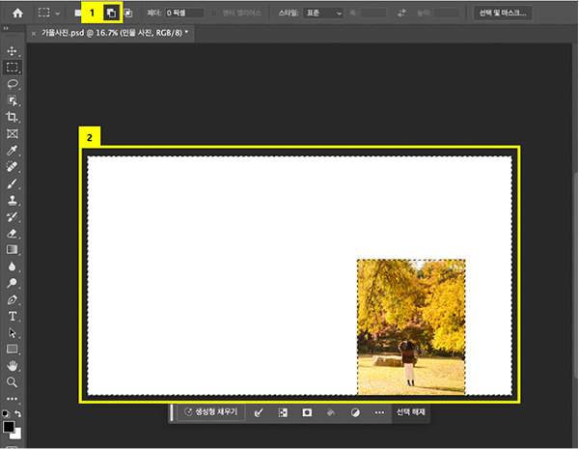Toggle the 앤티 앨리어스 checkbox
Screen dimensions: 579x449
coord(213,13)
